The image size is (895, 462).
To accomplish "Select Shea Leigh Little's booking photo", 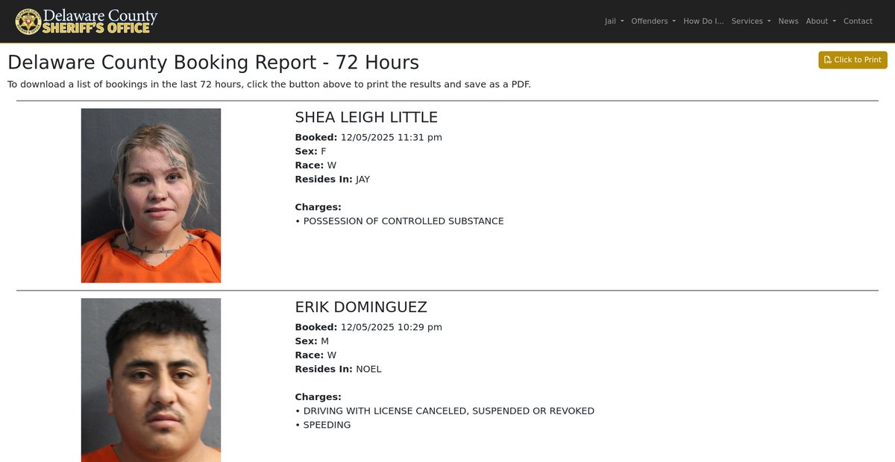I will (x=151, y=195).
